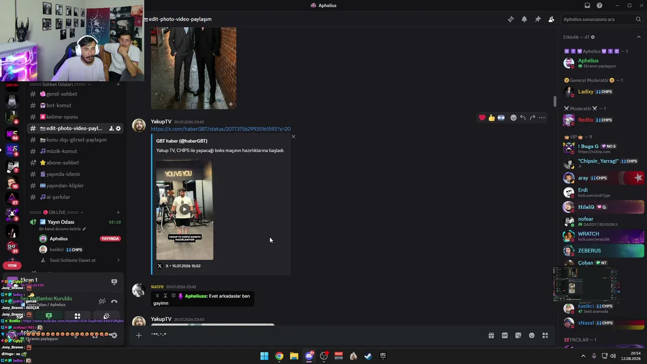
Task: Open add reaction emoji picker on message
Action: point(514,118)
